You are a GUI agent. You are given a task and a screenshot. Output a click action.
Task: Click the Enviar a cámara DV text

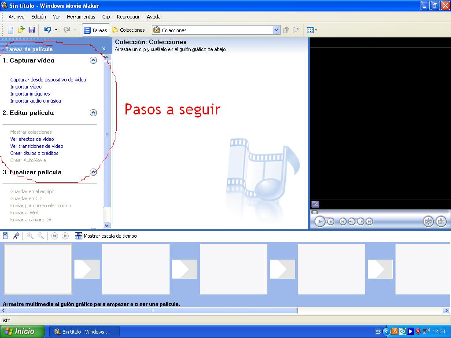pos(31,220)
